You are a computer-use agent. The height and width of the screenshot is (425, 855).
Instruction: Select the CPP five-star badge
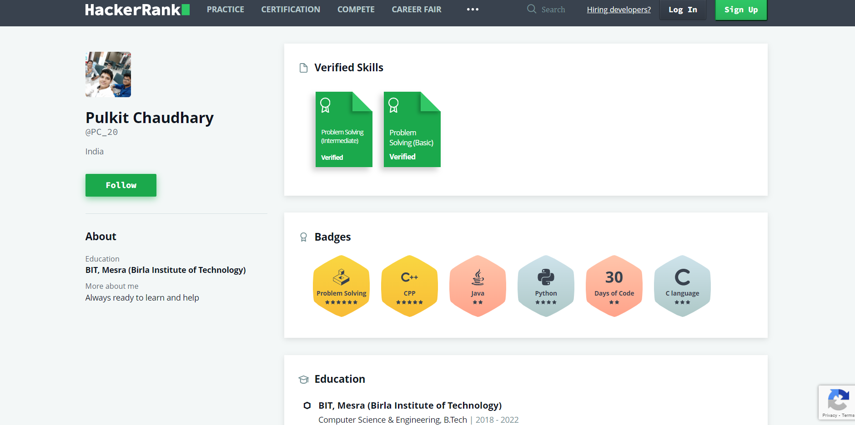tap(410, 286)
